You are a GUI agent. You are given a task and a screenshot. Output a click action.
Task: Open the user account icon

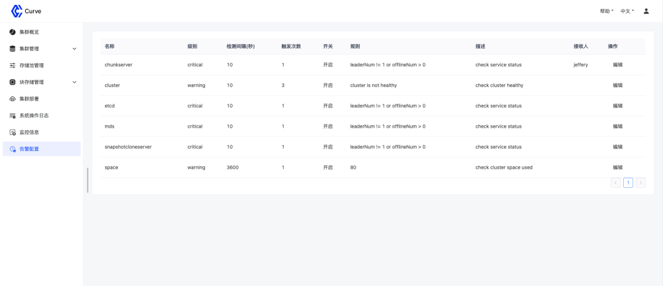pyautogui.click(x=646, y=12)
